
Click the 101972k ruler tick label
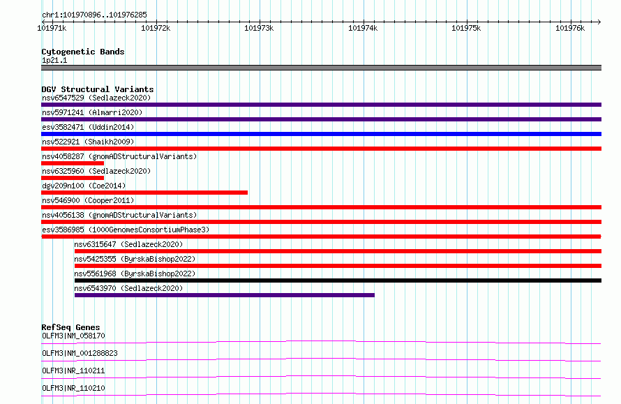156,28
